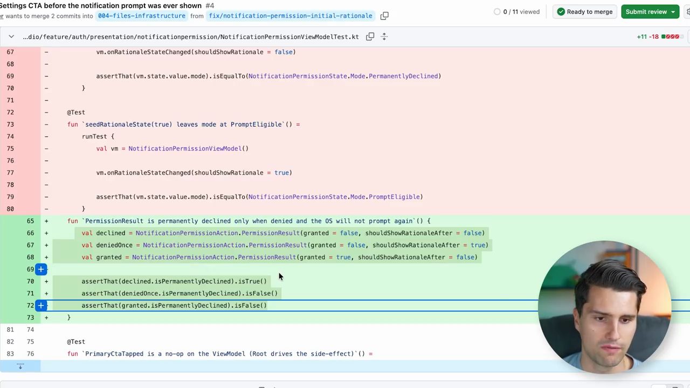Image resolution: width=690 pixels, height=388 pixels.
Task: Open the Submit review dropdown arrow
Action: click(x=673, y=12)
